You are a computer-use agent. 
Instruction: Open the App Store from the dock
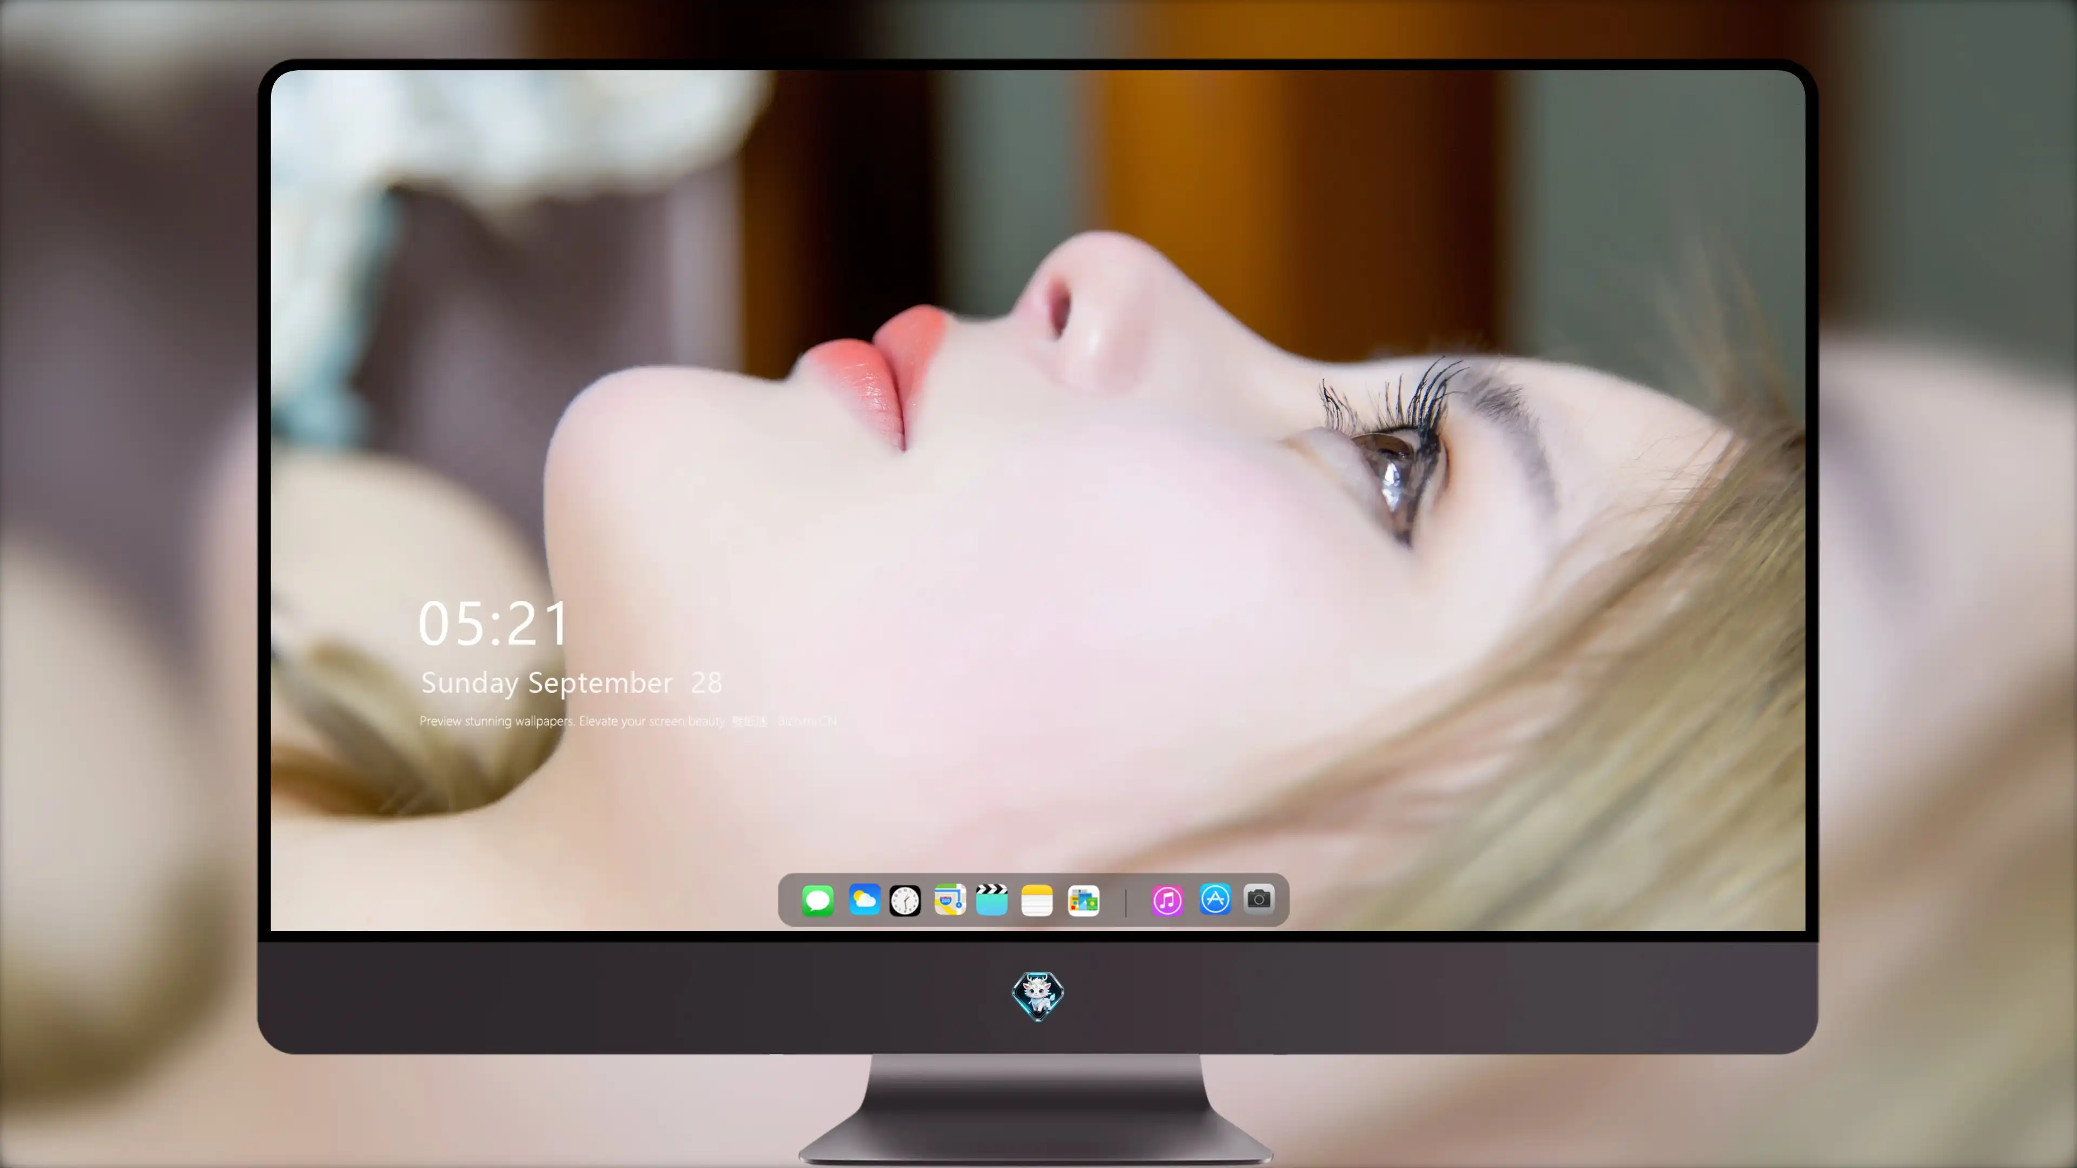coord(1215,899)
